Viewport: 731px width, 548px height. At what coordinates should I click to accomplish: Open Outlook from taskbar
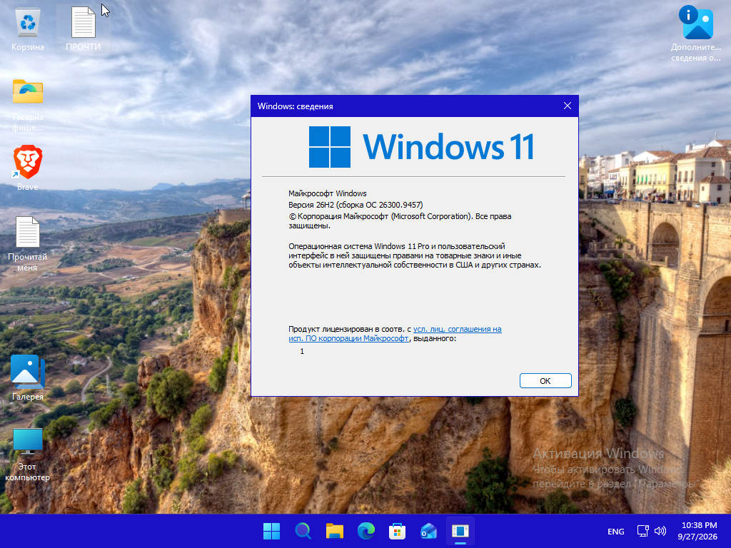pos(429,531)
